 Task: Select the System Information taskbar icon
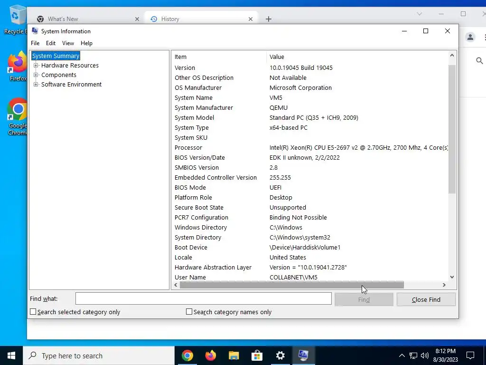[x=303, y=355]
